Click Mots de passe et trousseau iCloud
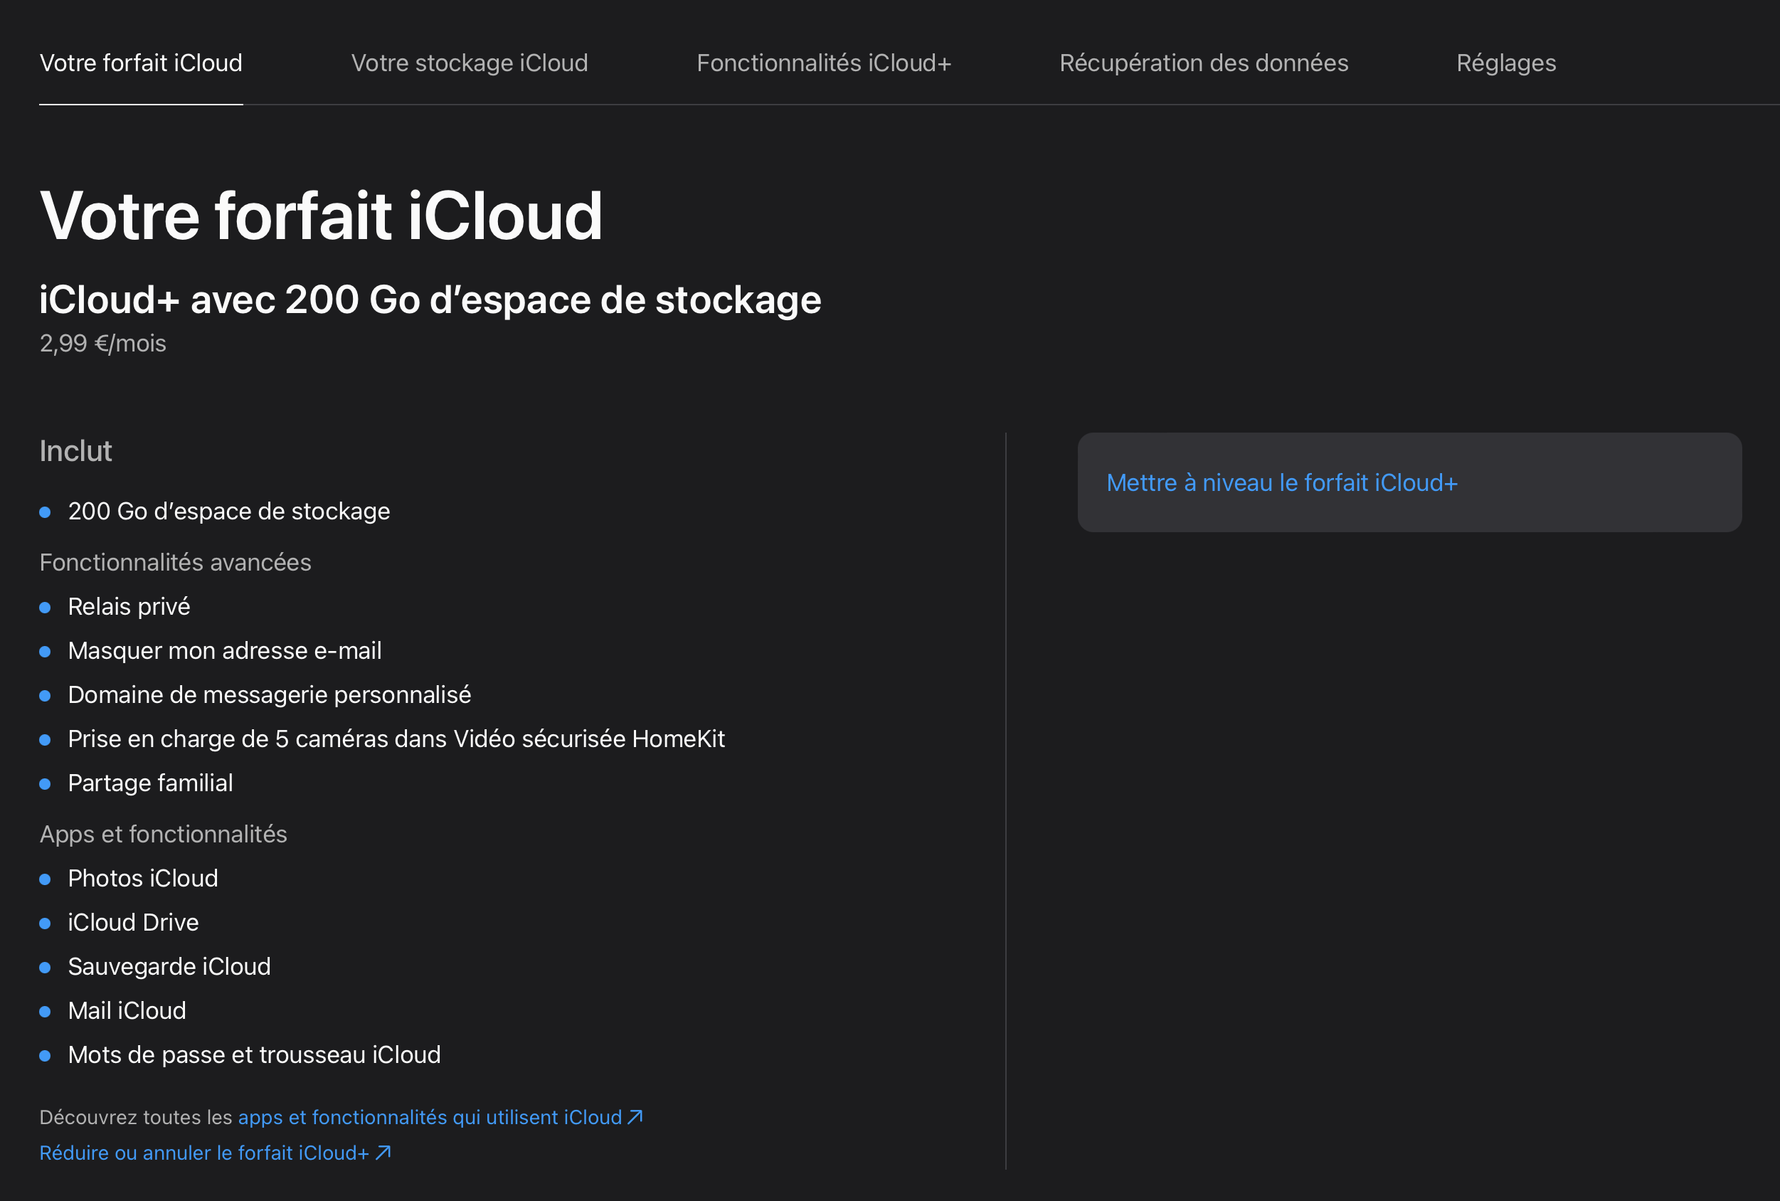The image size is (1780, 1201). click(x=253, y=1054)
